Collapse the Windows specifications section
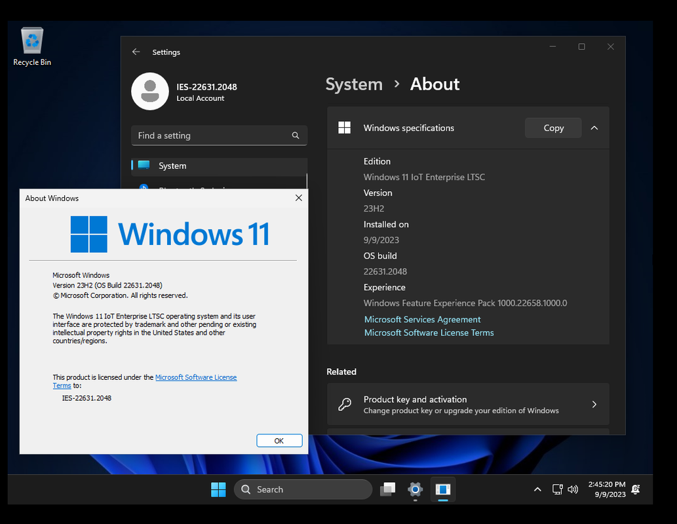Screen dimensions: 677x524 coord(594,128)
